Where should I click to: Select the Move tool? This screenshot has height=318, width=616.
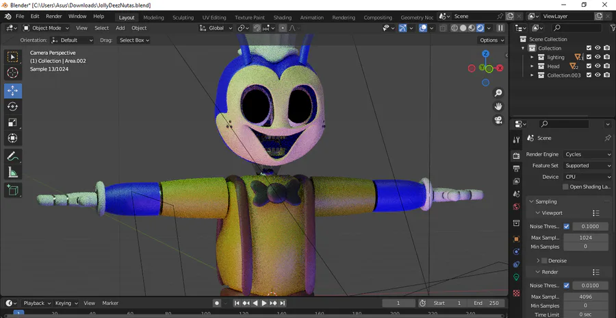point(12,90)
